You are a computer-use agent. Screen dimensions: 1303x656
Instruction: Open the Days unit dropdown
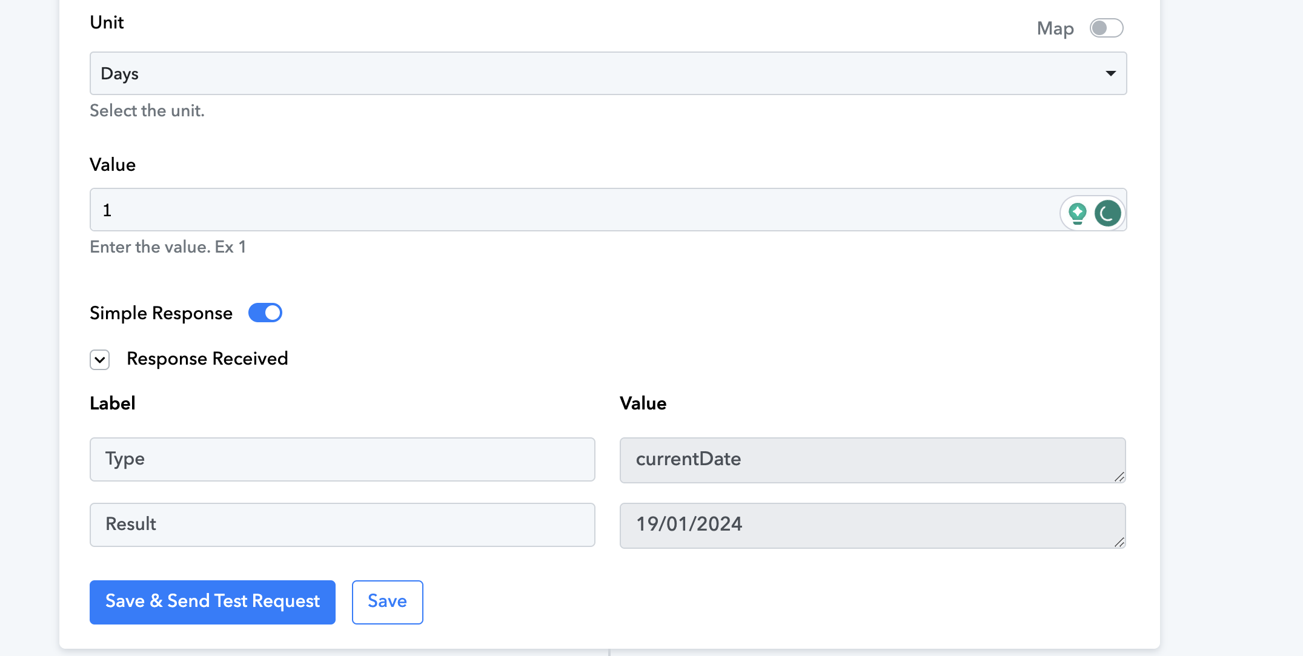click(x=608, y=73)
